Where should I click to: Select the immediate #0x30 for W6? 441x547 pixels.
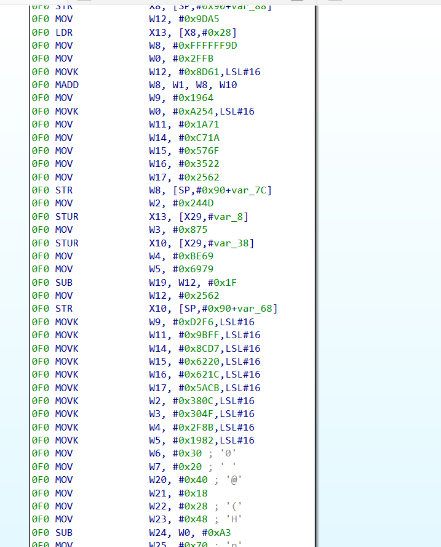click(x=187, y=453)
